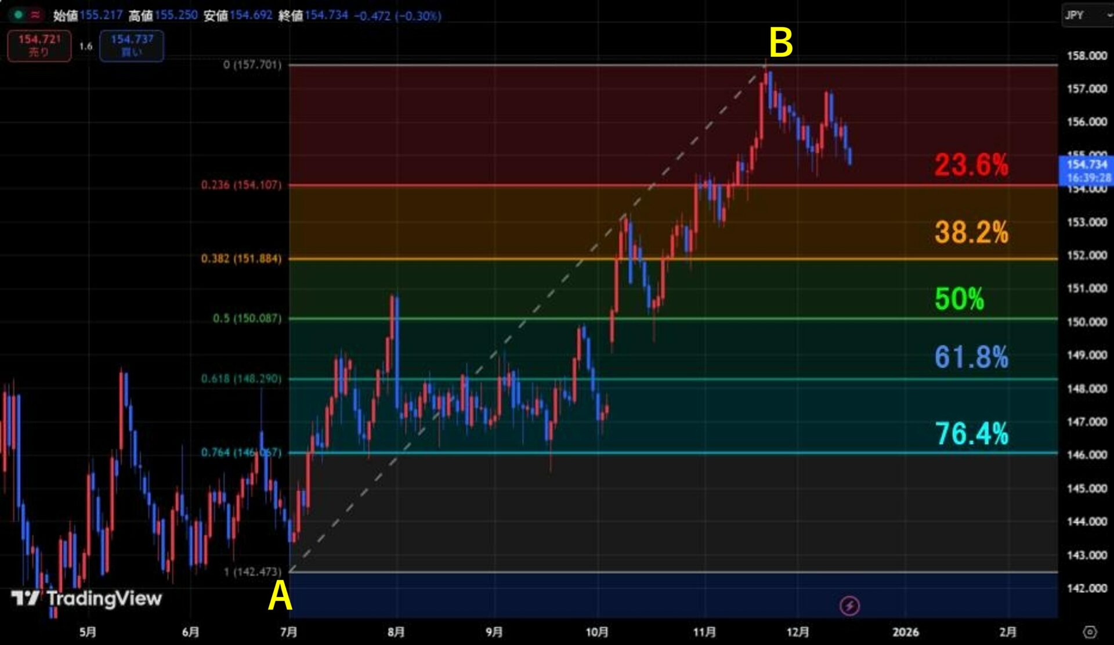The width and height of the screenshot is (1114, 645).
Task: Click the TradingView logo
Action: 86,598
